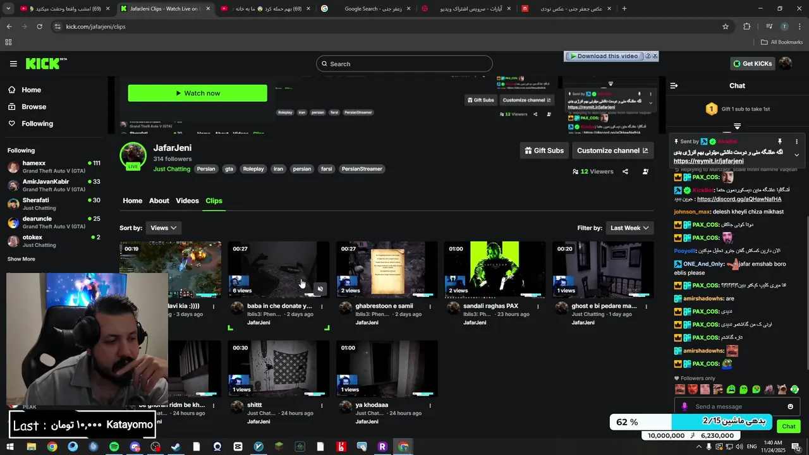The image size is (809, 455).
Task: Click the Send a message field
Action: click(x=736, y=406)
